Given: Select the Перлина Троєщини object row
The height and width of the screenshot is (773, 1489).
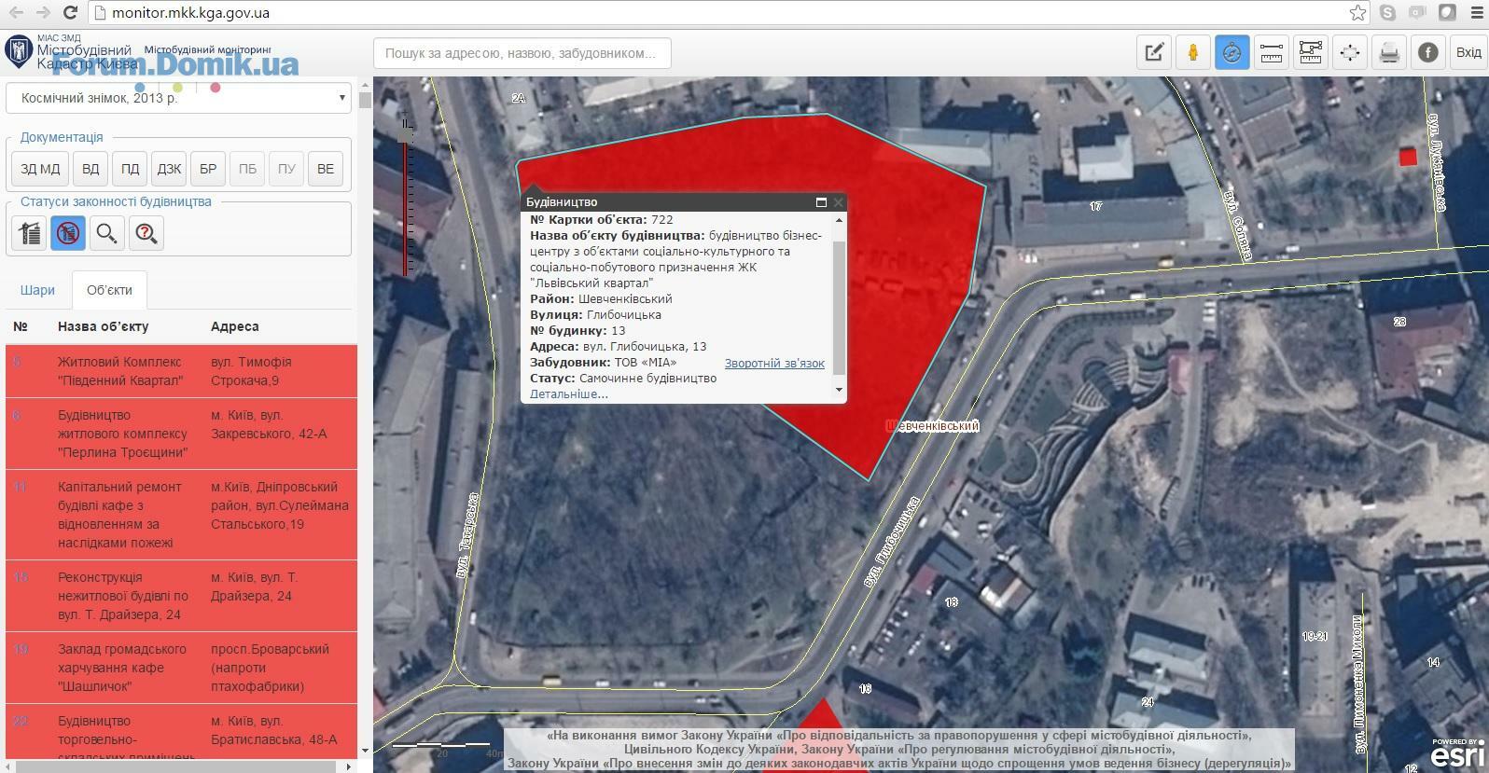Looking at the screenshot, I should point(181,434).
